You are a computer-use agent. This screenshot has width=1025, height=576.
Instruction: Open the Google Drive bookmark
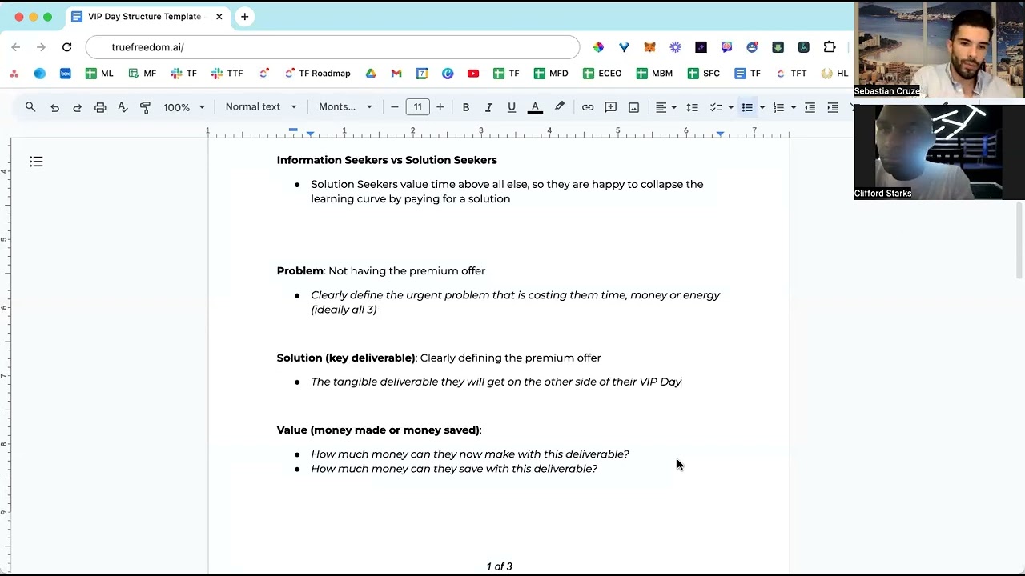(371, 74)
